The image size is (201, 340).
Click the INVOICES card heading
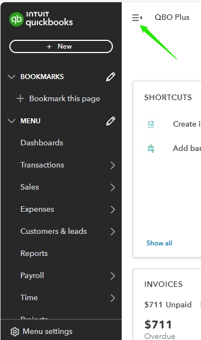164,284
